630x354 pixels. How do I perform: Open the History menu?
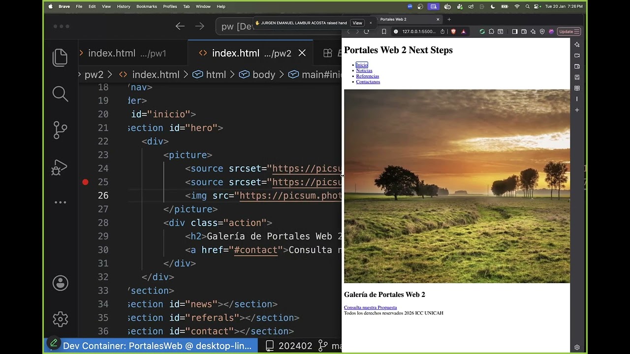[124, 6]
